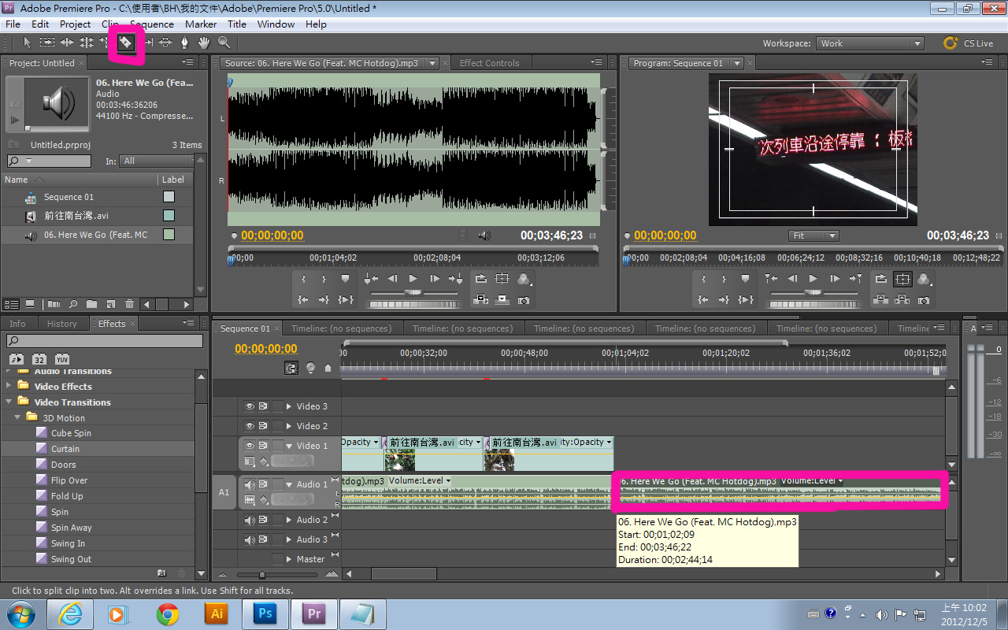Enable YUV effects filter button
The height and width of the screenshot is (630, 1008).
pyautogui.click(x=62, y=359)
